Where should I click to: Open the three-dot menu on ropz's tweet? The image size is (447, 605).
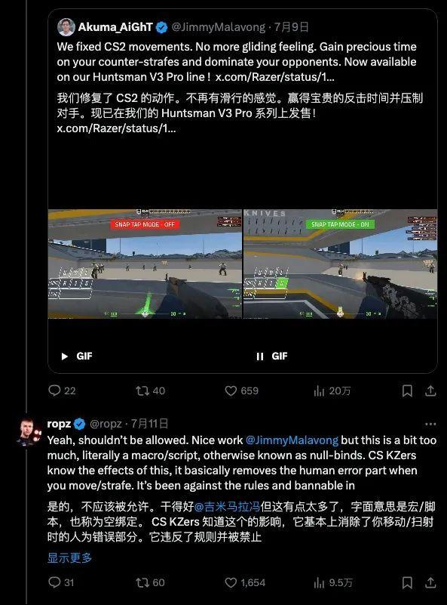point(430,424)
